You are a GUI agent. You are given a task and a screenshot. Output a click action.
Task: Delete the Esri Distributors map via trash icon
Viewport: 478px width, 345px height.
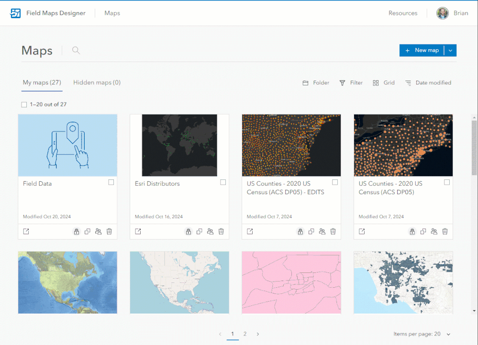221,231
